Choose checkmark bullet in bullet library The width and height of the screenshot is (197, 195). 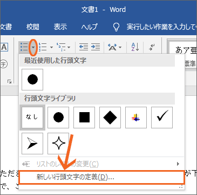click(x=162, y=118)
